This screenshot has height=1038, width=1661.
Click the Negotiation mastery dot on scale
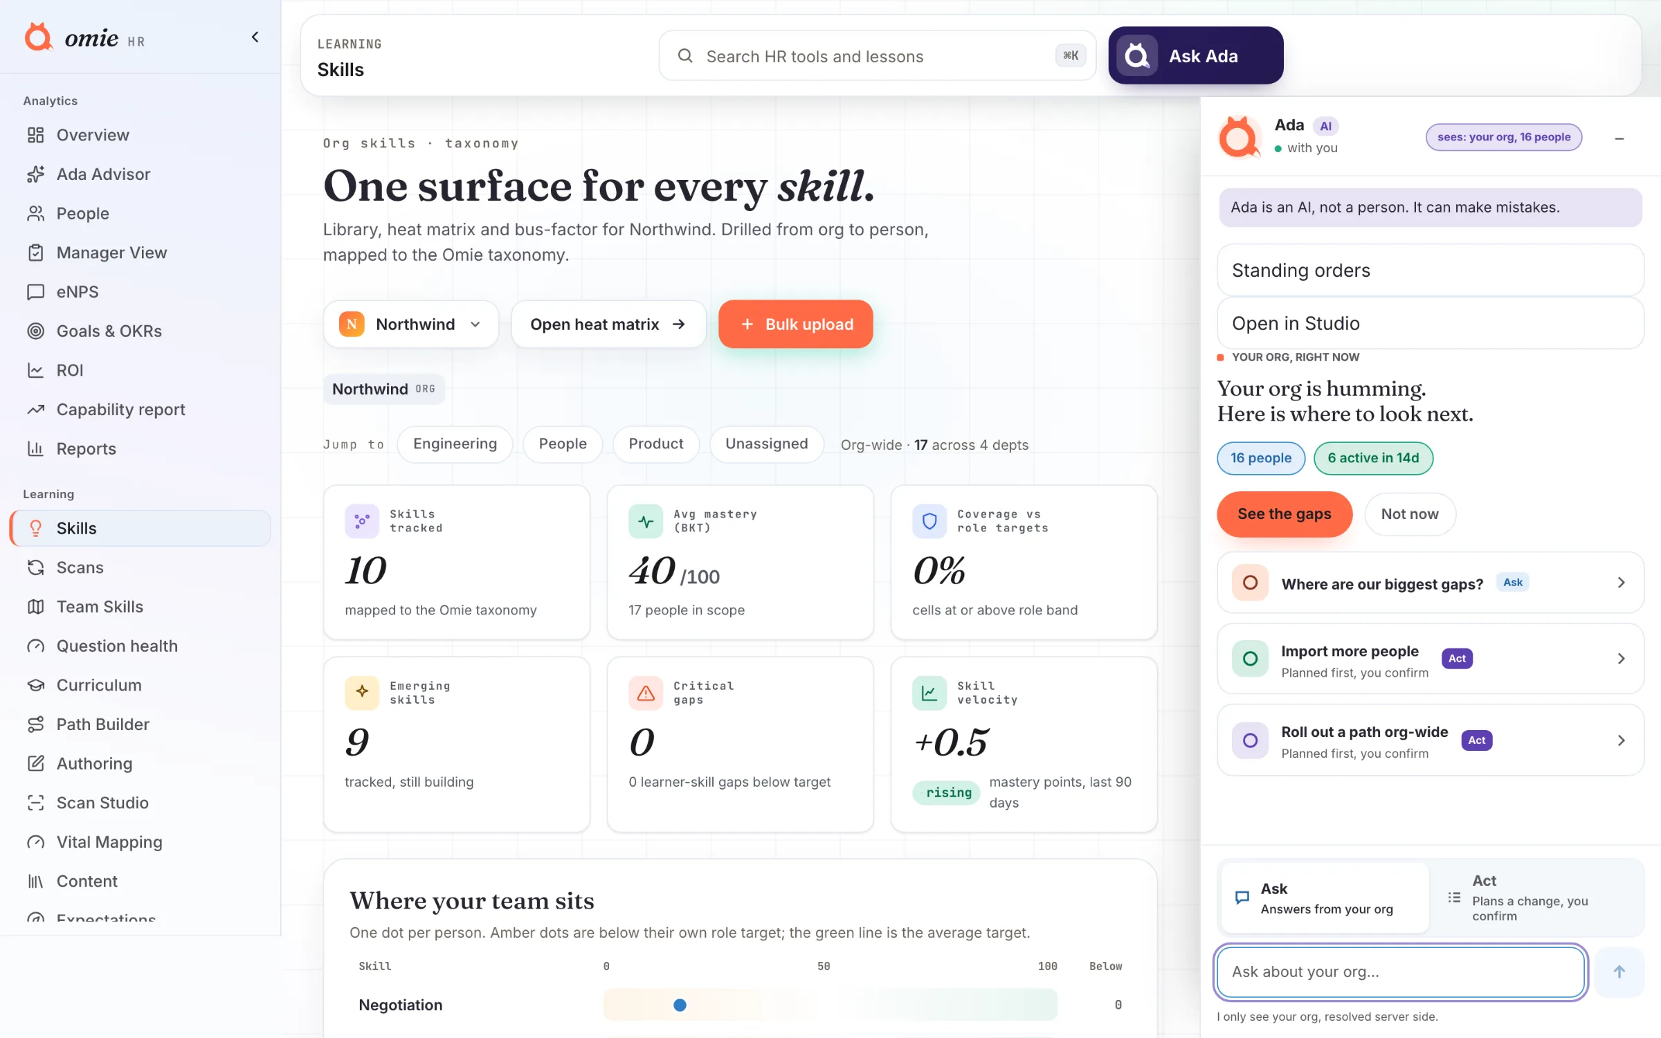[680, 1005]
